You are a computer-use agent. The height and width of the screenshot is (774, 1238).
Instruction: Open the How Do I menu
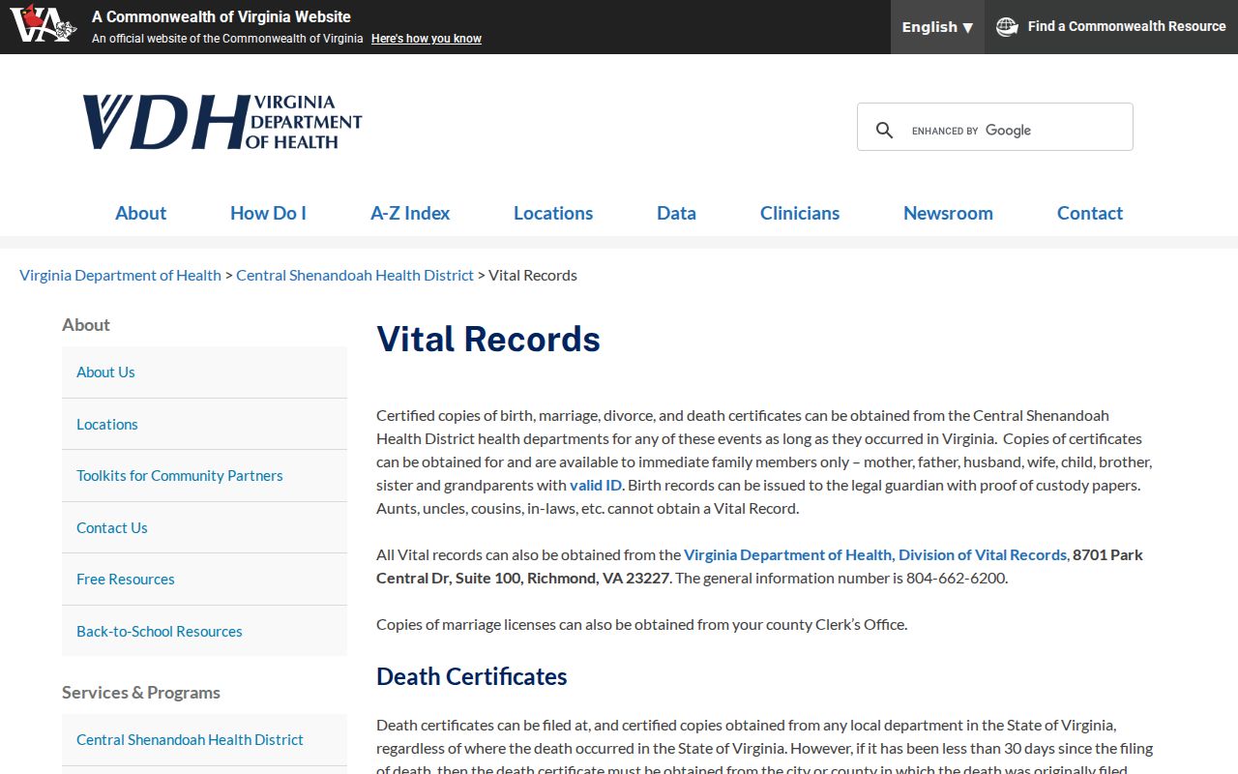click(x=268, y=213)
